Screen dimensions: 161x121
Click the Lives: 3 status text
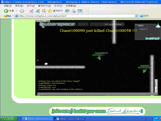(x=143, y=29)
